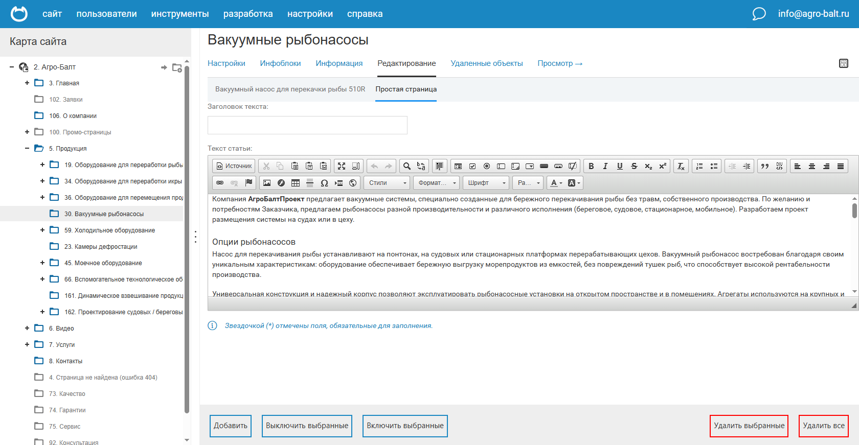Screen dimensions: 859x445
Task: Maximize the text editor with the fullscreen icon
Action: coord(342,166)
